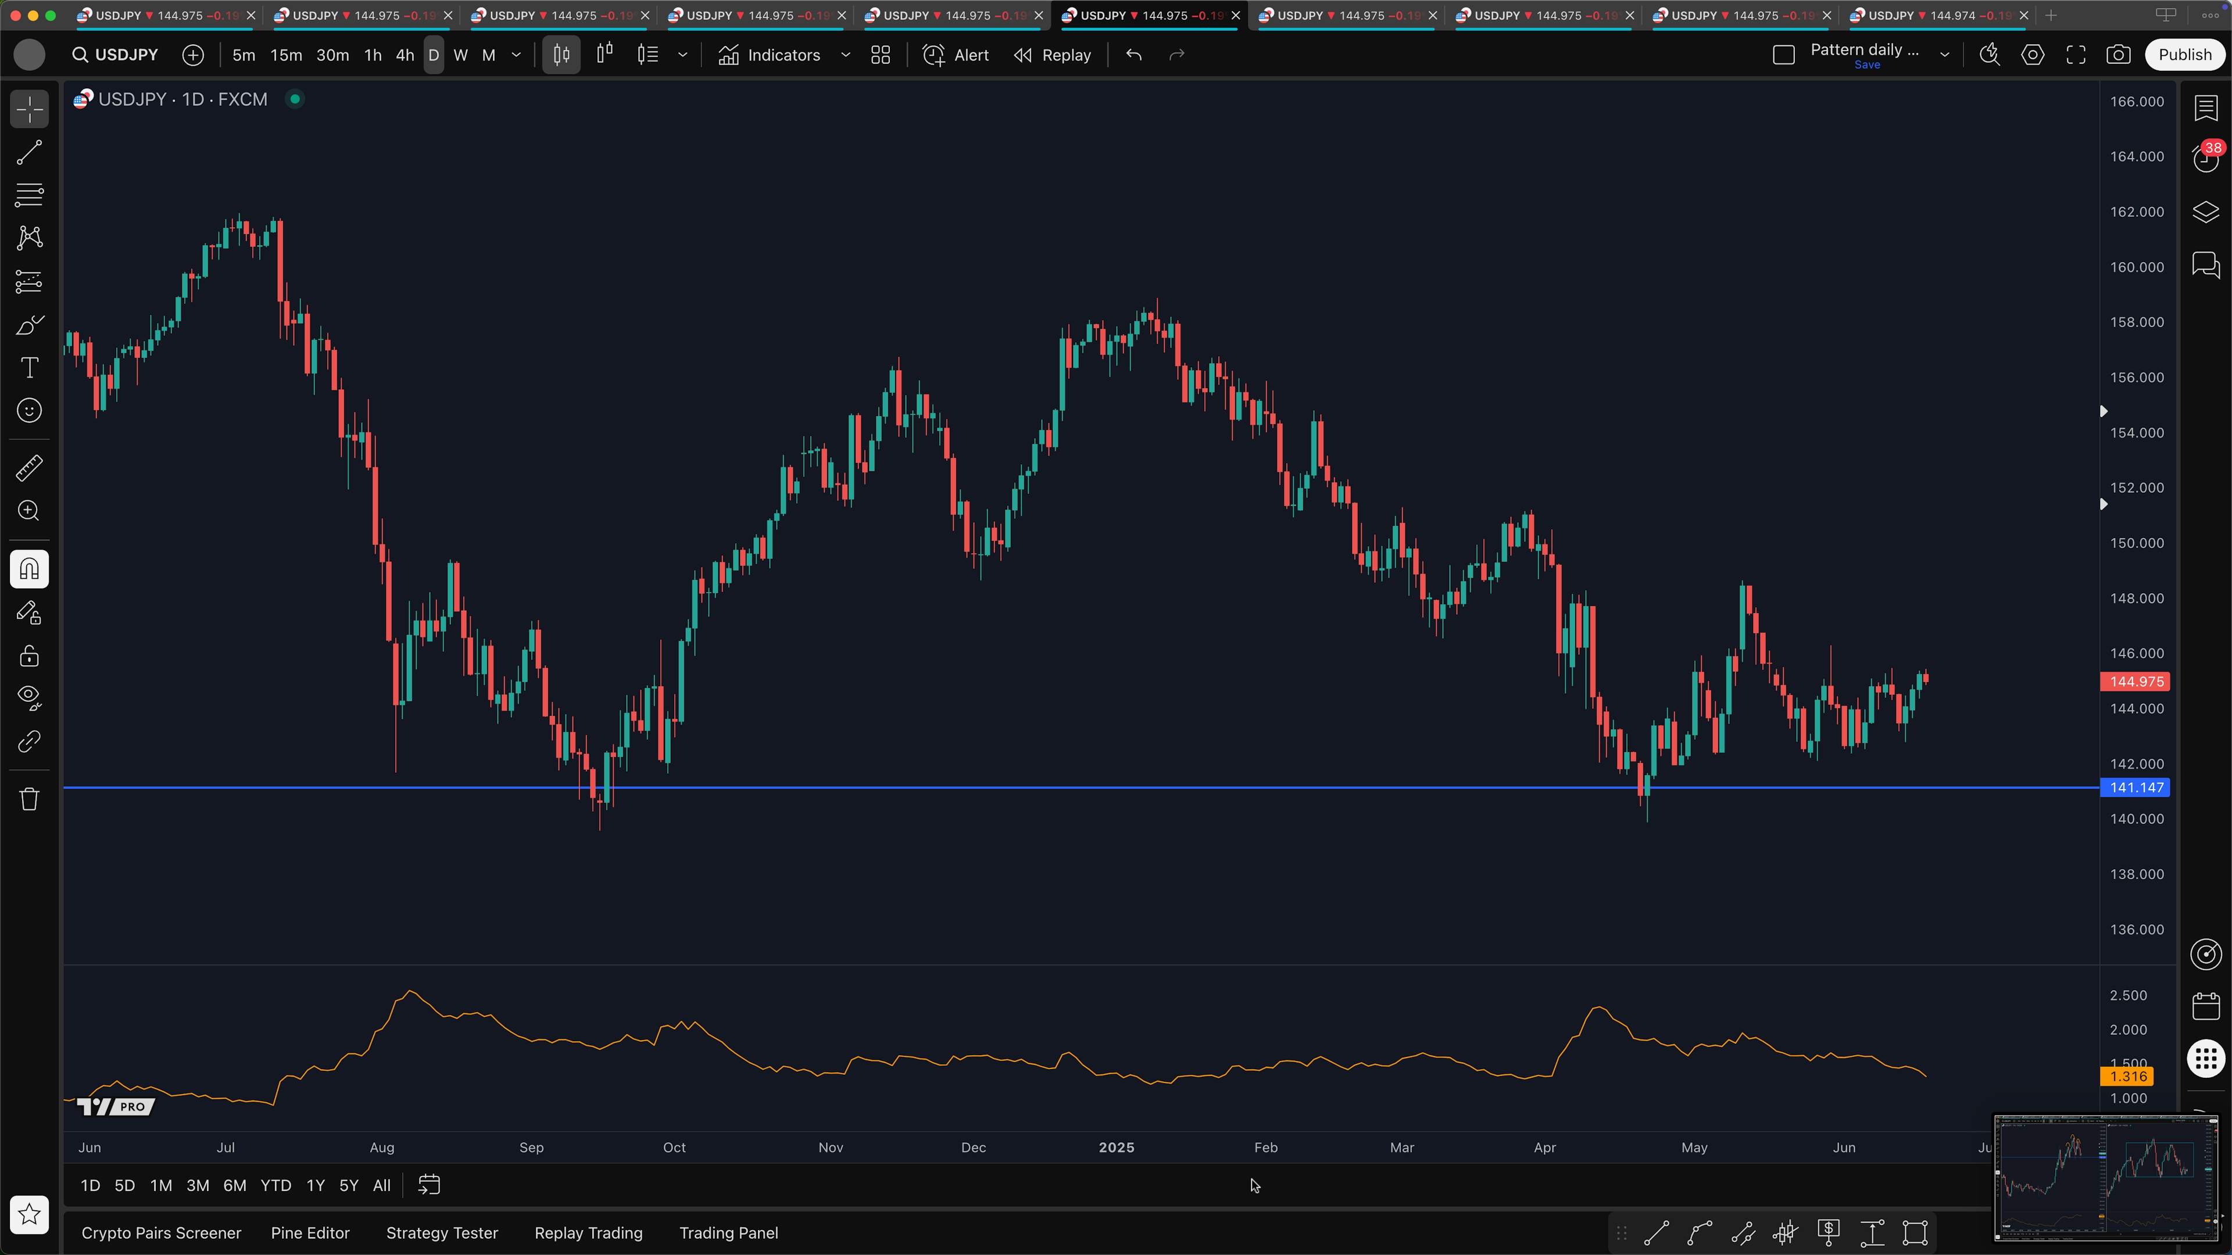Open the layout grid selector icon
This screenshot has width=2232, height=1255.
[x=881, y=55]
